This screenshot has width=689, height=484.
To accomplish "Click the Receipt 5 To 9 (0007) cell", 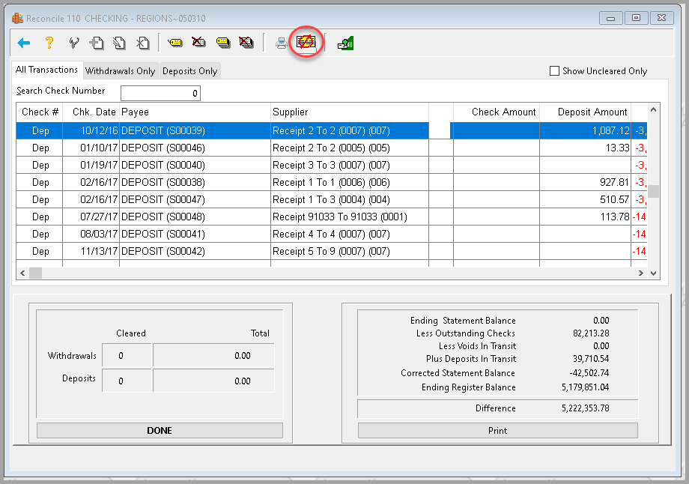I will pos(349,251).
